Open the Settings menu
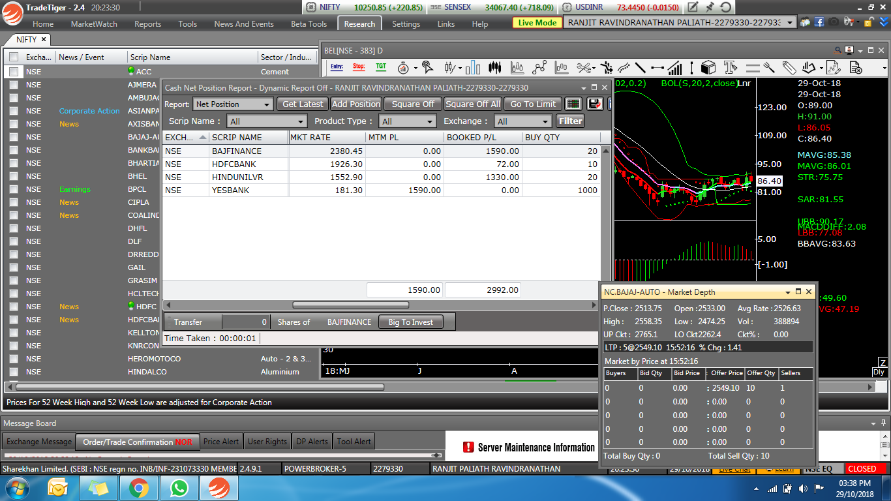 tap(406, 23)
